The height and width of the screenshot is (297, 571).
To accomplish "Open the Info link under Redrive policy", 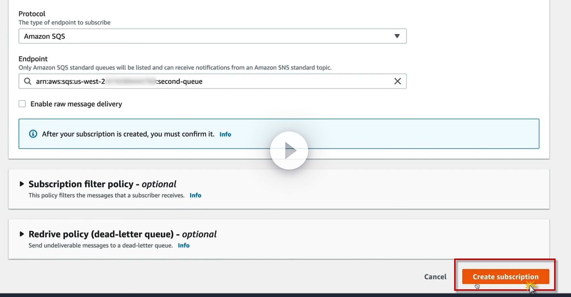I will (183, 245).
